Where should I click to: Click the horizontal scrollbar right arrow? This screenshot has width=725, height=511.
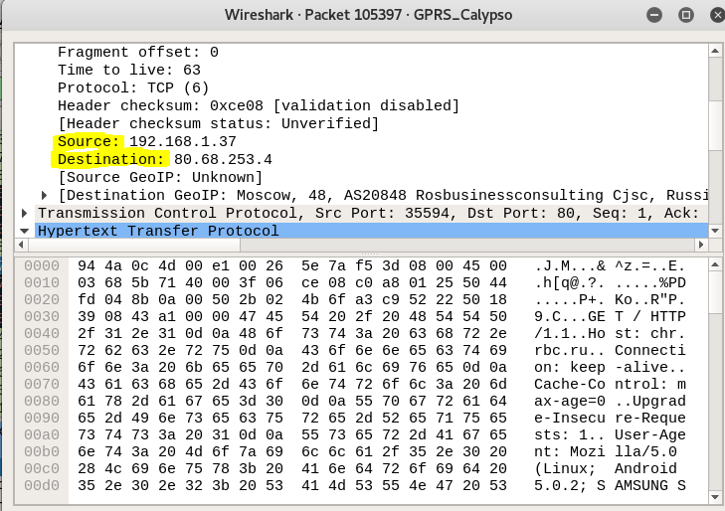pos(701,245)
